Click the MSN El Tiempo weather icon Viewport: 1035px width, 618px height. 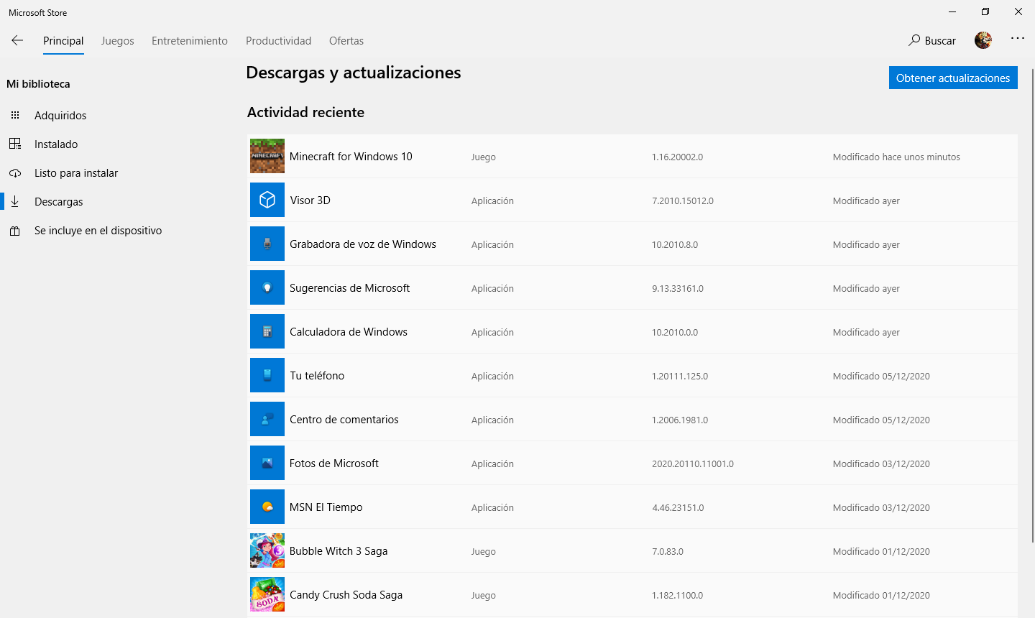pos(267,507)
